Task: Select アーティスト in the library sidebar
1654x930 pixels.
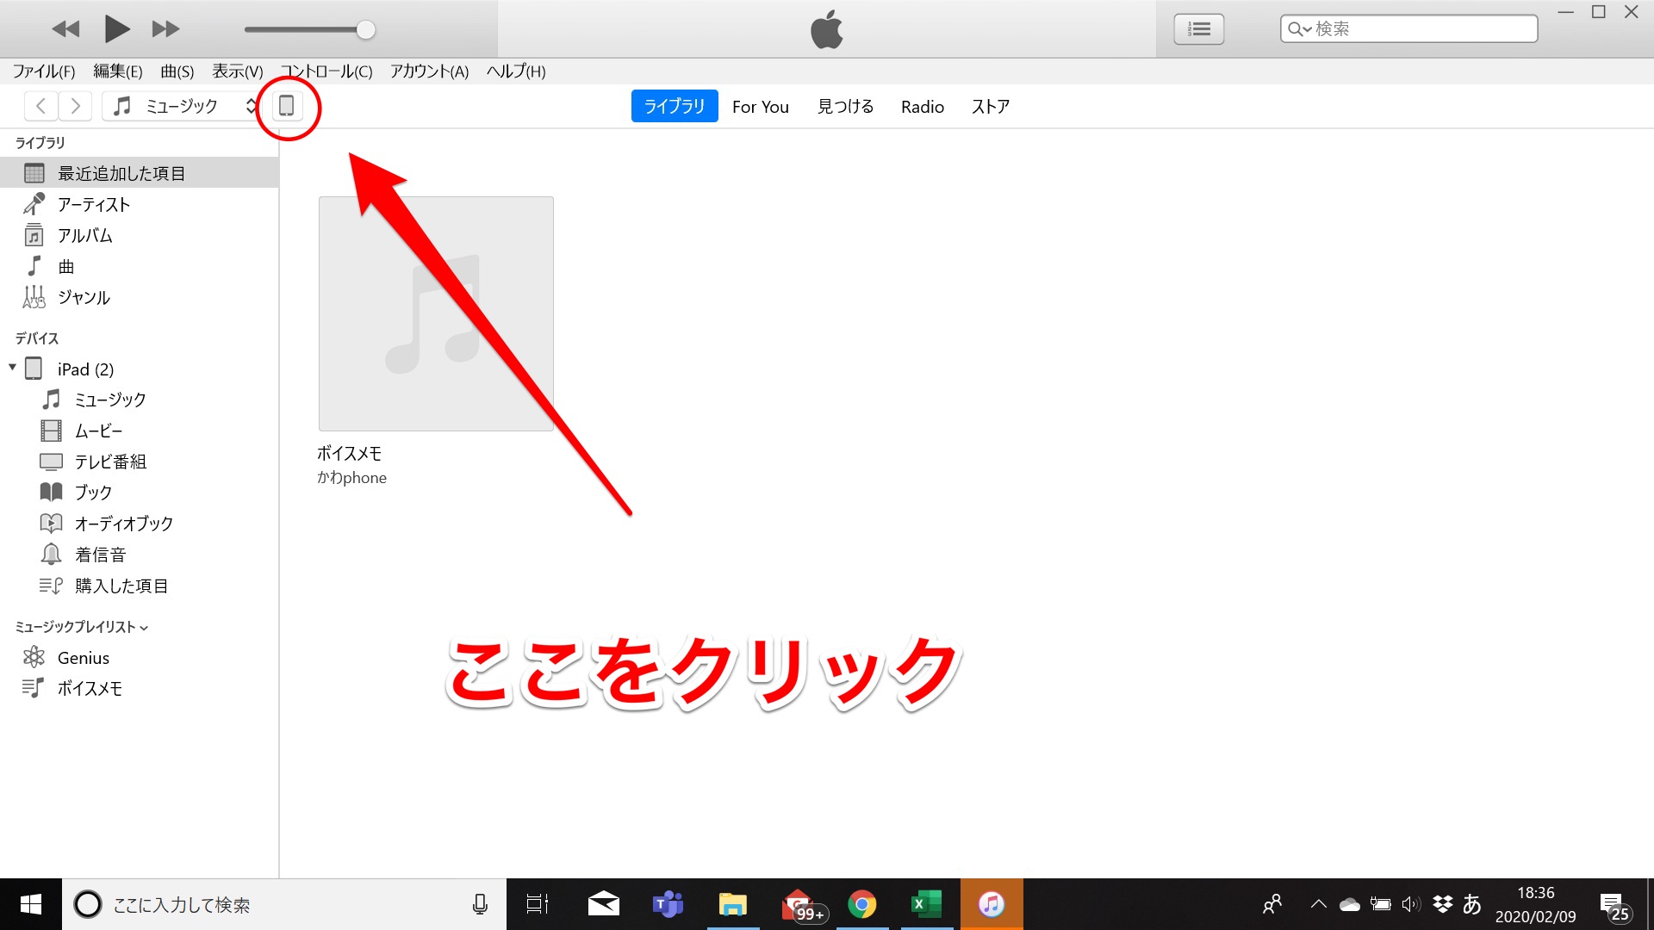Action: click(x=139, y=204)
